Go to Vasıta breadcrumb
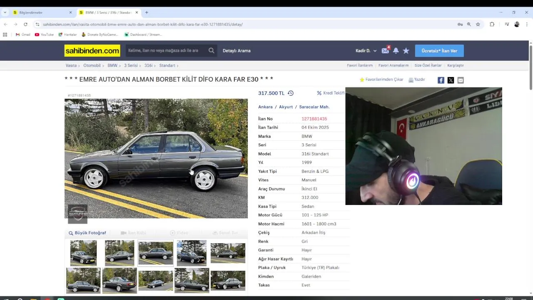Screen dimensions: 533x300 pos(71,65)
